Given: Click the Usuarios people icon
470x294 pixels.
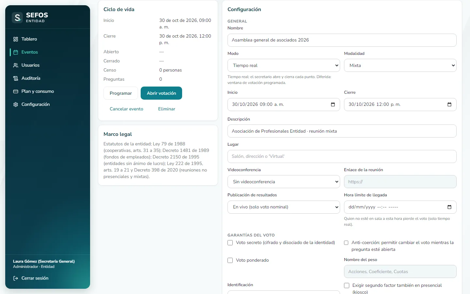Looking at the screenshot, I should 16,65.
